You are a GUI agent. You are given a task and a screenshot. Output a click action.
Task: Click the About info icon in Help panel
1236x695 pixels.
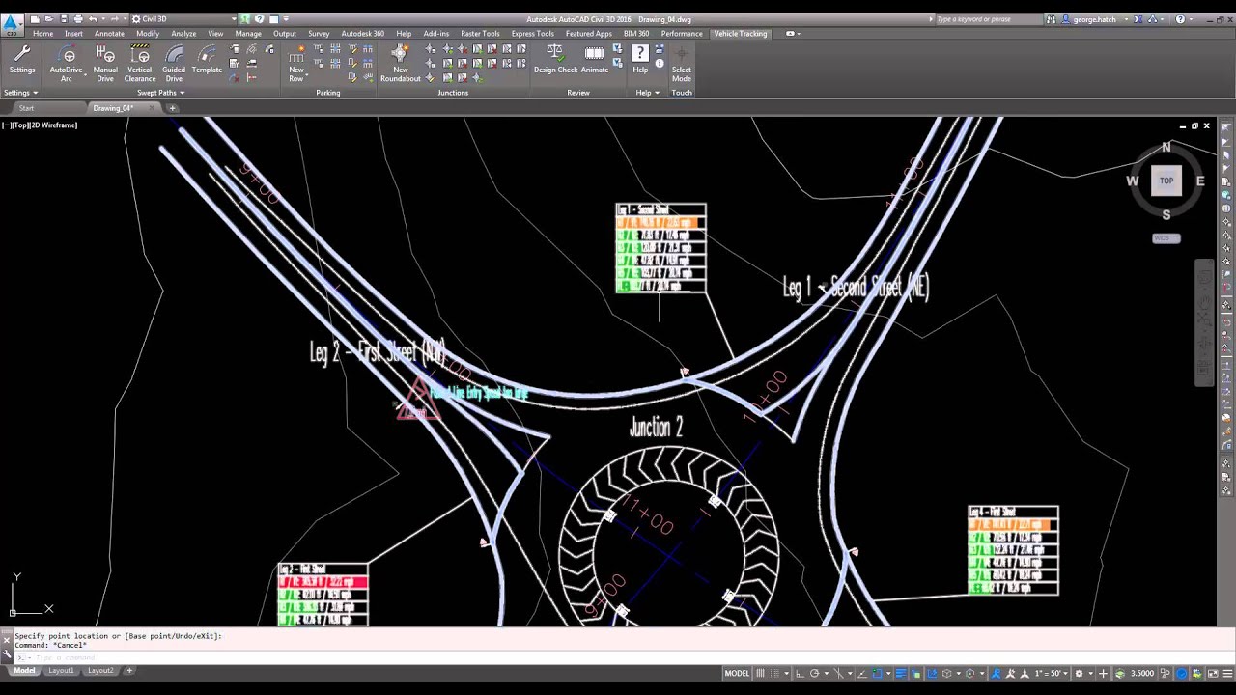tap(660, 64)
